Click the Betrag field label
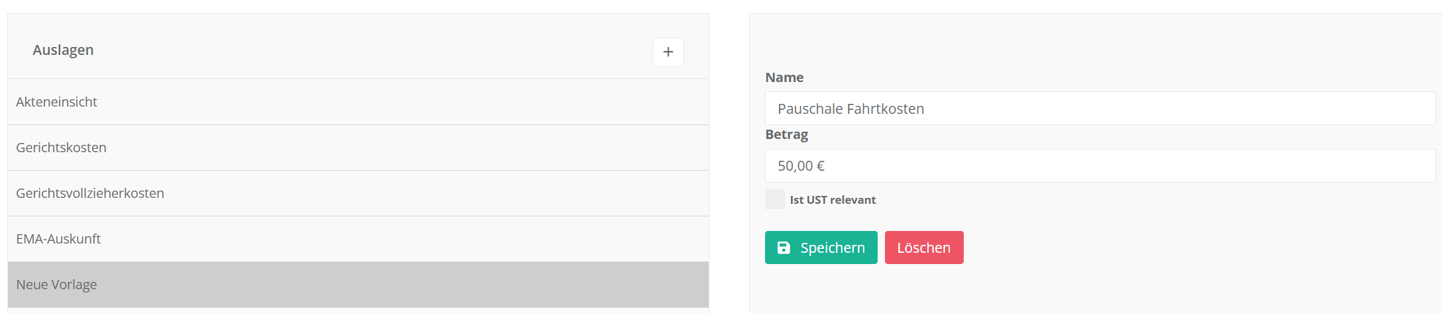The image size is (1442, 313). pyautogui.click(x=786, y=134)
